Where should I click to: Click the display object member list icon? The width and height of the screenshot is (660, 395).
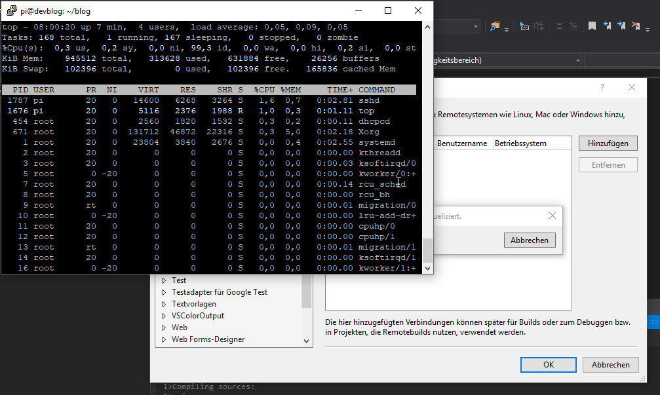[524, 26]
